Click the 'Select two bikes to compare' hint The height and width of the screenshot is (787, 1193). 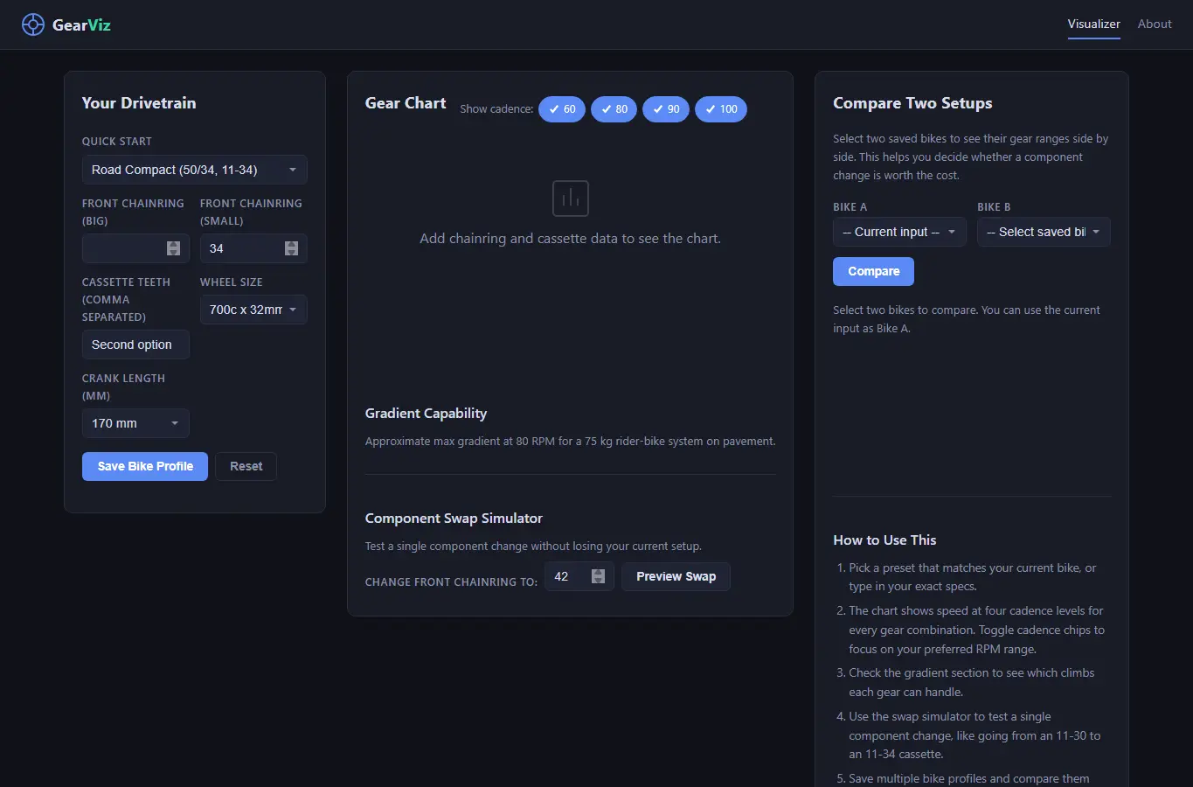967,319
